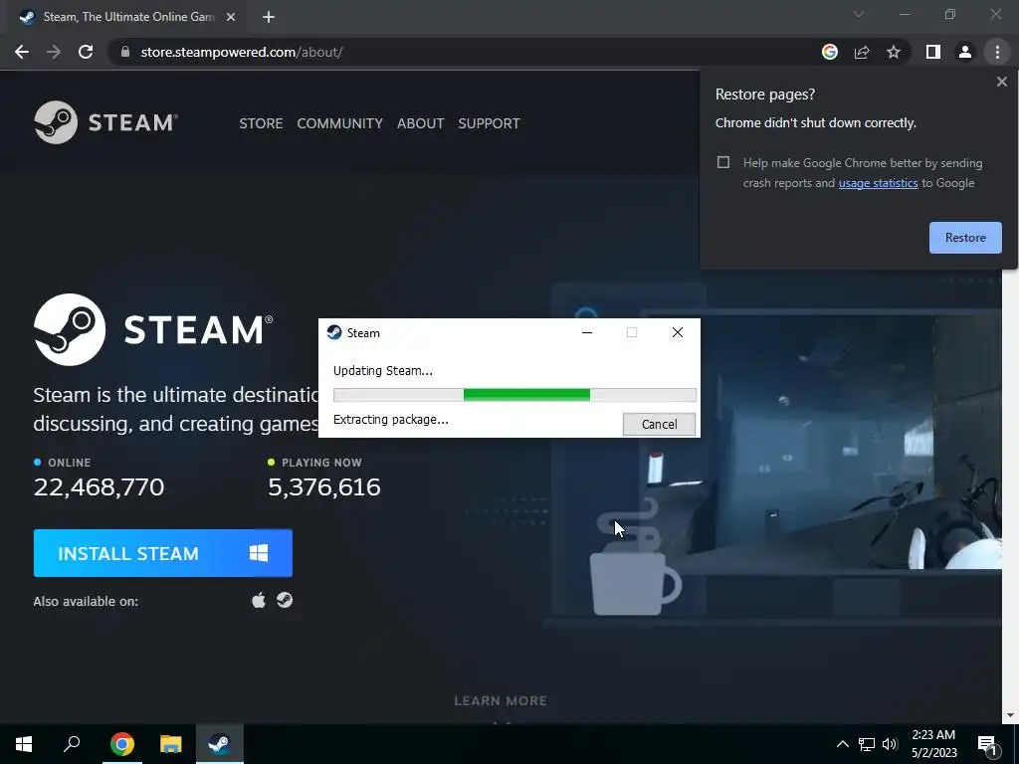Open the ABOUT menu item
Viewport: 1019px width, 764px height.
[x=421, y=123]
